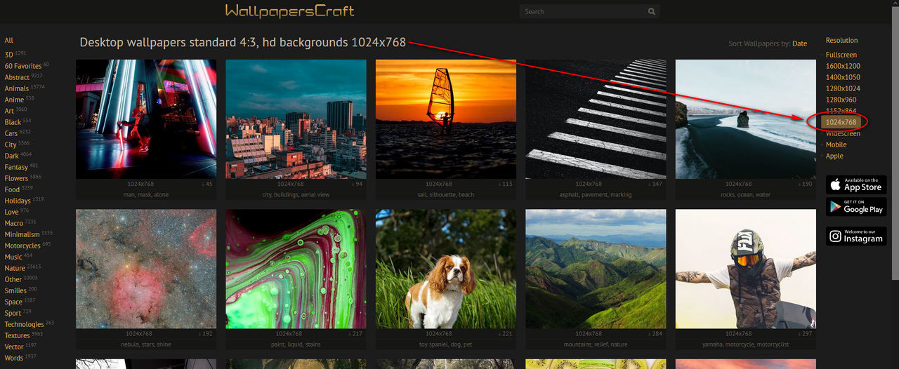The width and height of the screenshot is (899, 369).
Task: Click the WallpapersCraft logo
Action: click(289, 11)
